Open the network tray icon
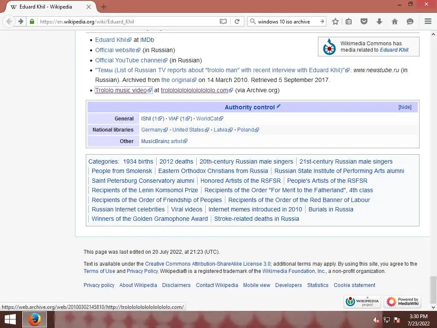This screenshot has width=437, height=328. click(387, 320)
